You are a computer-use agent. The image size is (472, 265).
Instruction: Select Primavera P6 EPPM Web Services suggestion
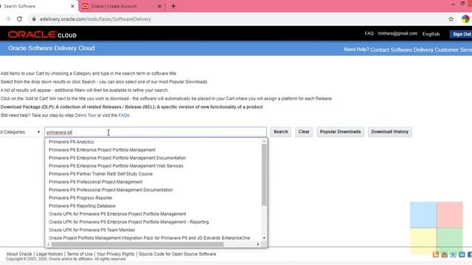[x=116, y=166]
